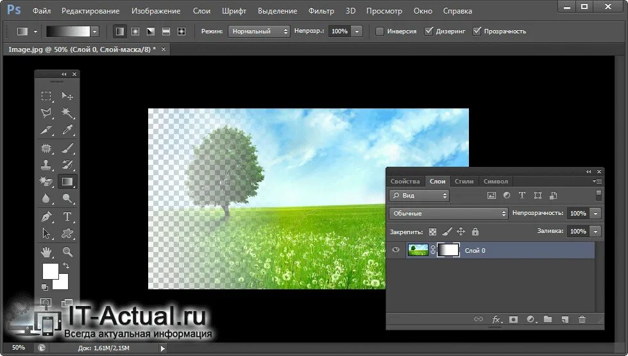628x356 pixels.
Task: Open status bar document info arrow
Action: (x=162, y=348)
